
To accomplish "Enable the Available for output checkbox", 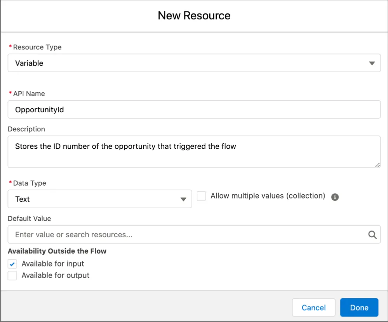I will [12, 276].
